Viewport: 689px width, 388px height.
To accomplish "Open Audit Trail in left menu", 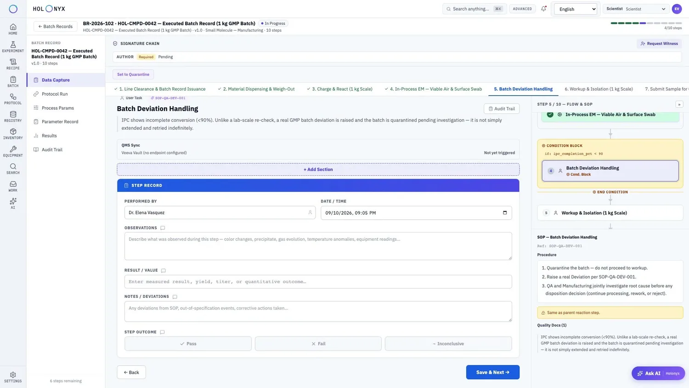I will click(x=66, y=149).
